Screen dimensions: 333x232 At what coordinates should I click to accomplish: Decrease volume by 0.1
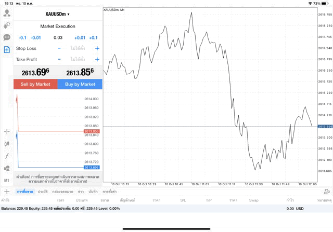22,38
